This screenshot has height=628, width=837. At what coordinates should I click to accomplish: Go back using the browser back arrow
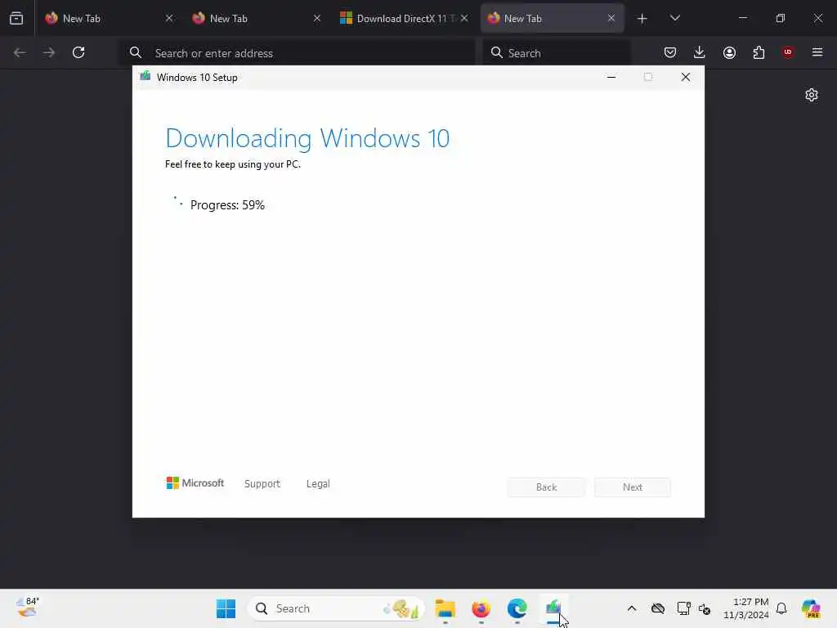click(x=20, y=52)
